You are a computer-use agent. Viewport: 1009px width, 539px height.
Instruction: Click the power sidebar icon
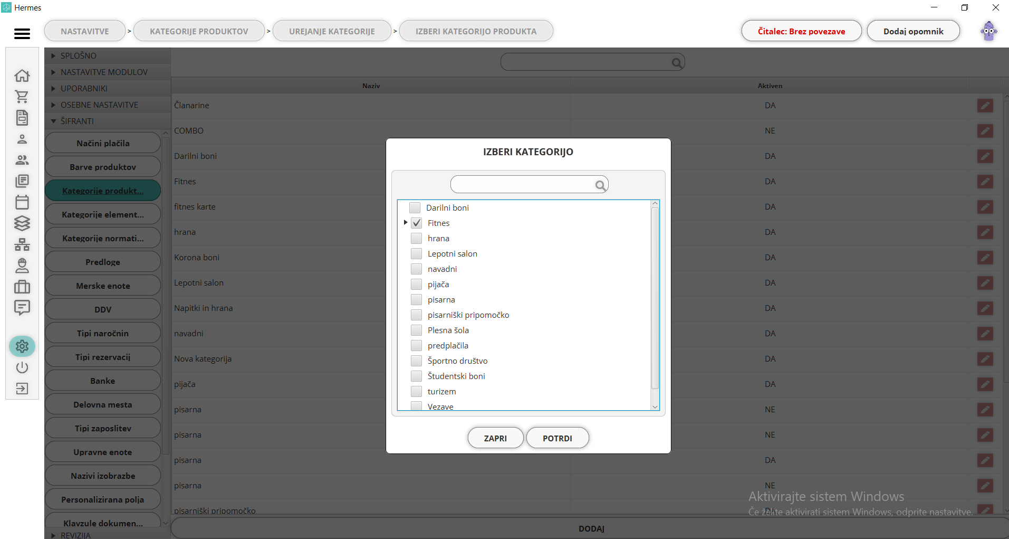pos(22,367)
